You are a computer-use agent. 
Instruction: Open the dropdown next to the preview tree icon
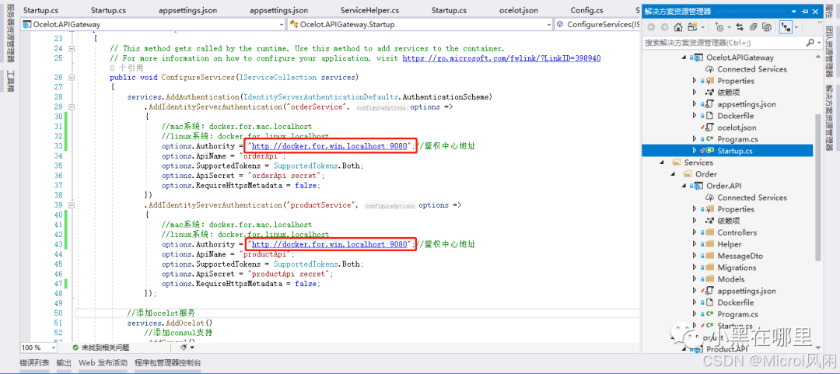click(x=796, y=27)
